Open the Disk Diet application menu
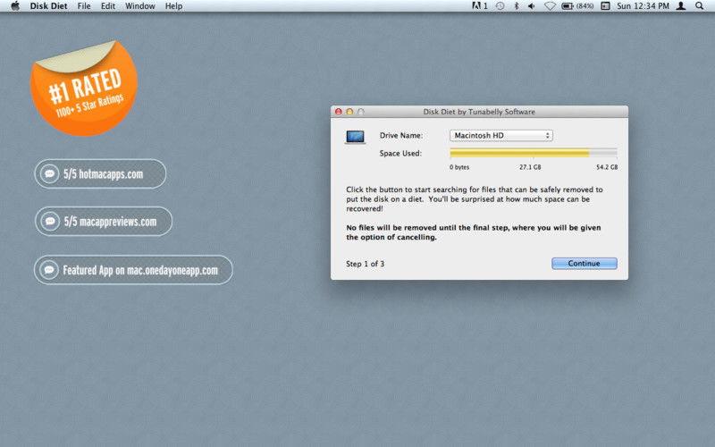This screenshot has height=447, width=715. [x=48, y=6]
